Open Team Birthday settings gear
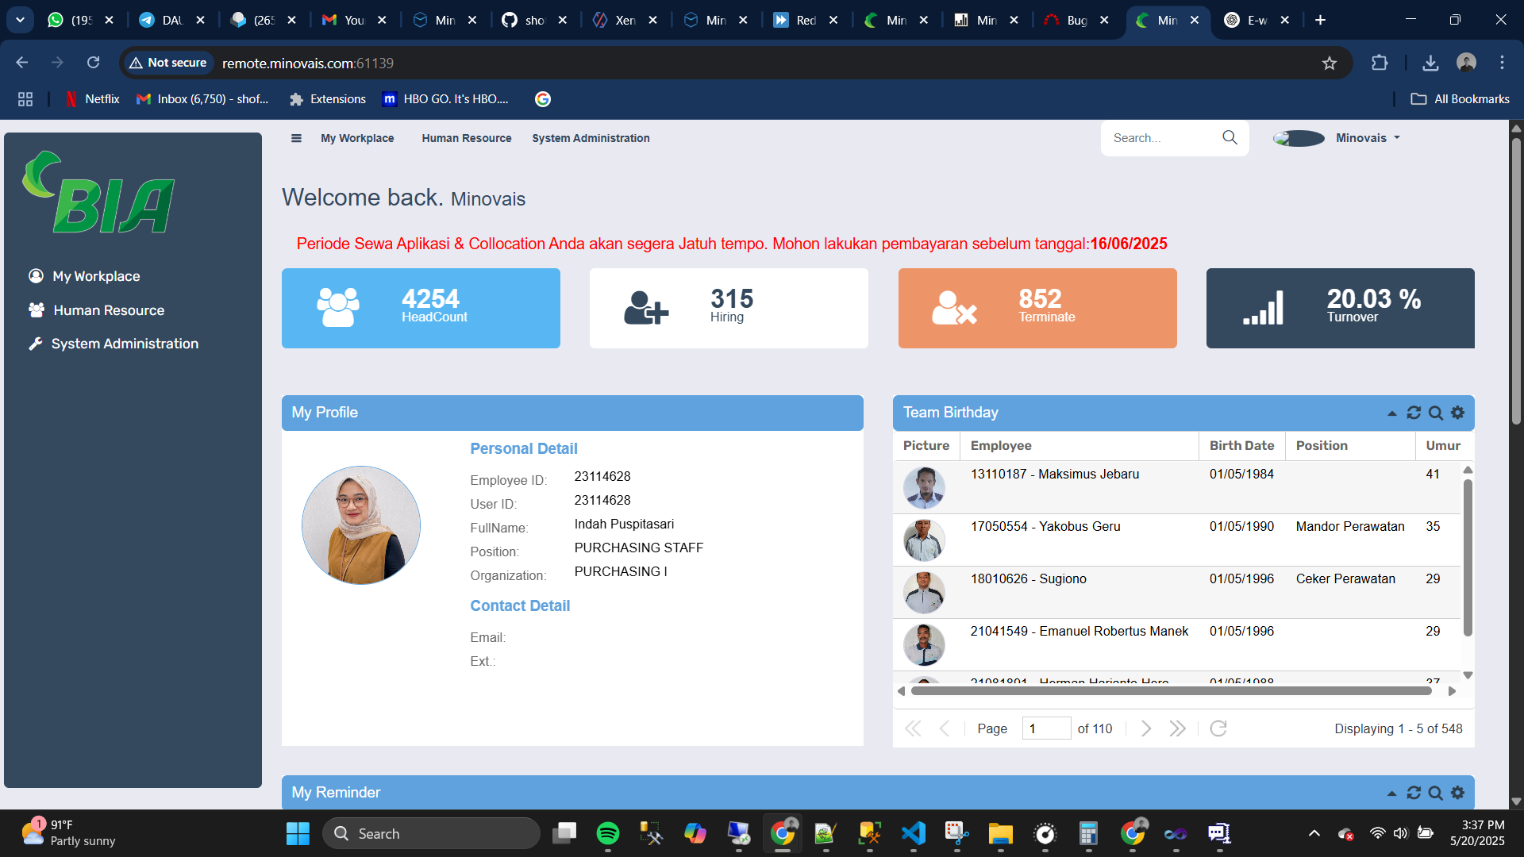The width and height of the screenshot is (1524, 857). click(x=1458, y=413)
